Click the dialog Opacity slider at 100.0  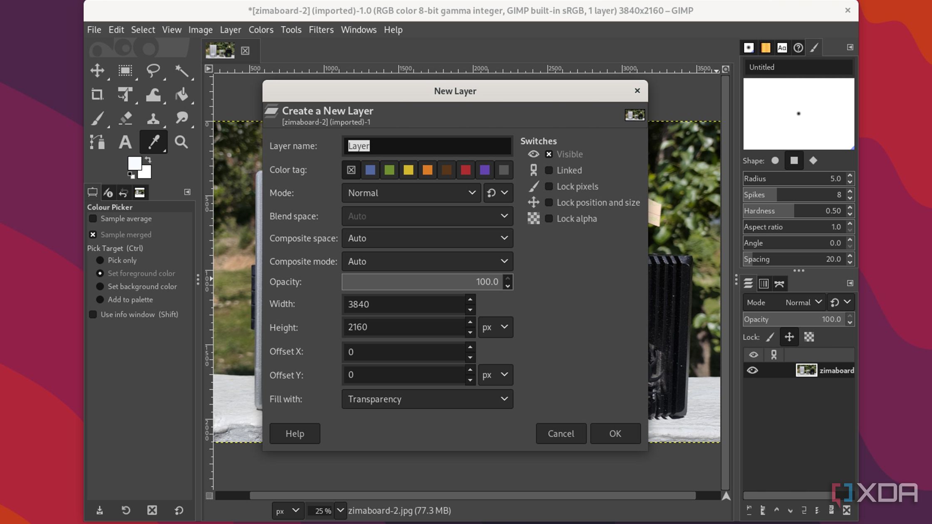(x=422, y=282)
